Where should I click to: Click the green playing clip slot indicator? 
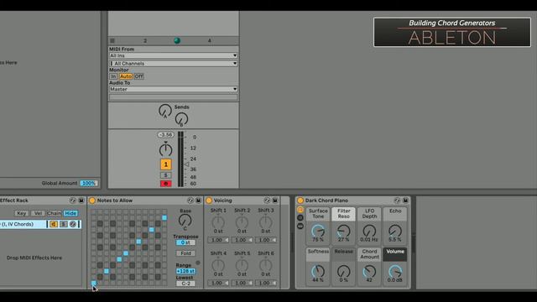click(x=177, y=41)
